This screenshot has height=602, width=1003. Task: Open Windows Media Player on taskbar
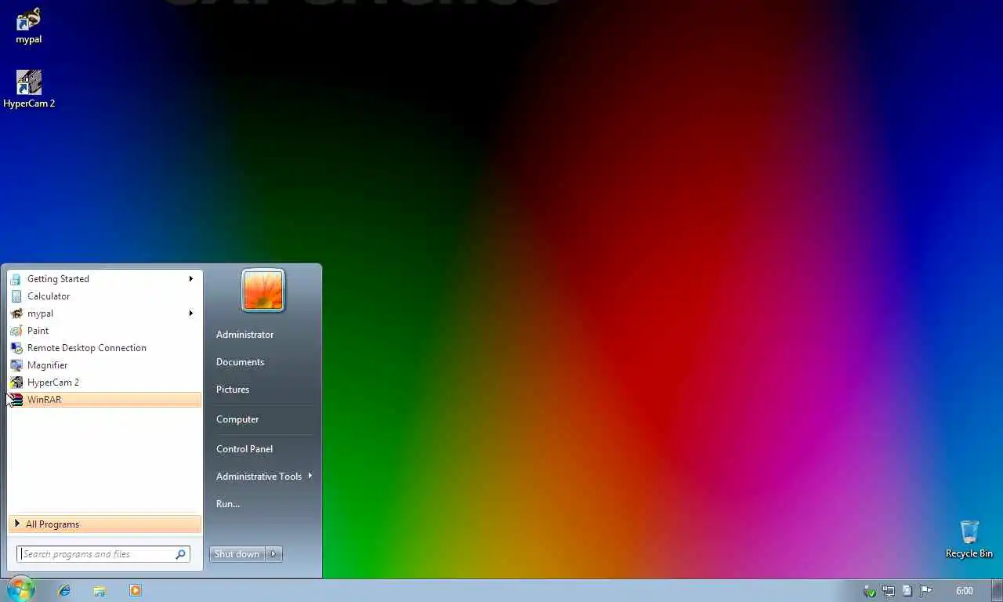click(x=136, y=590)
